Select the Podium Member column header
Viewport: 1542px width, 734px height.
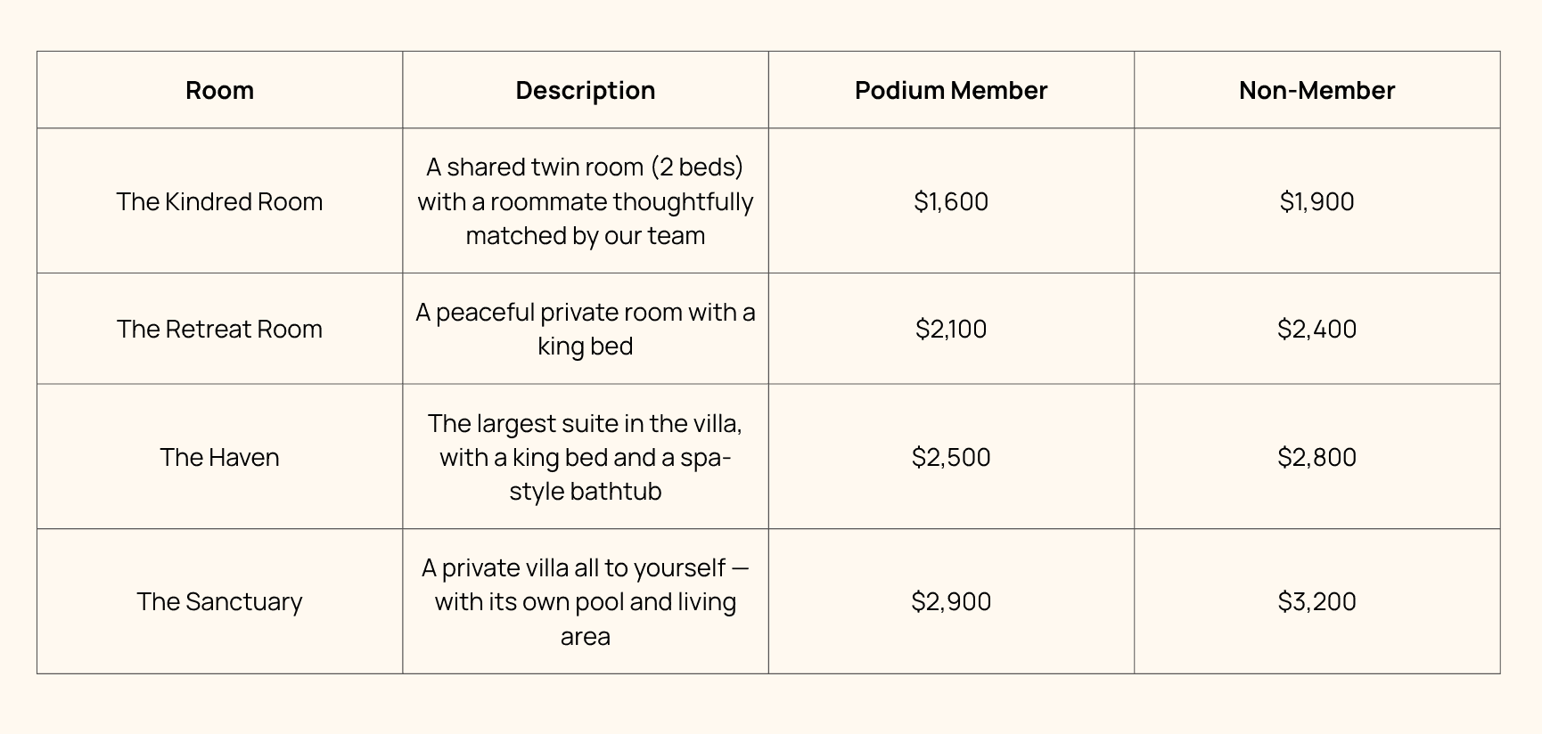click(951, 90)
